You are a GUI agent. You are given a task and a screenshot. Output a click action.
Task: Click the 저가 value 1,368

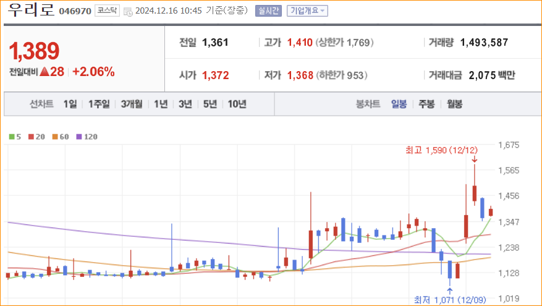[300, 75]
